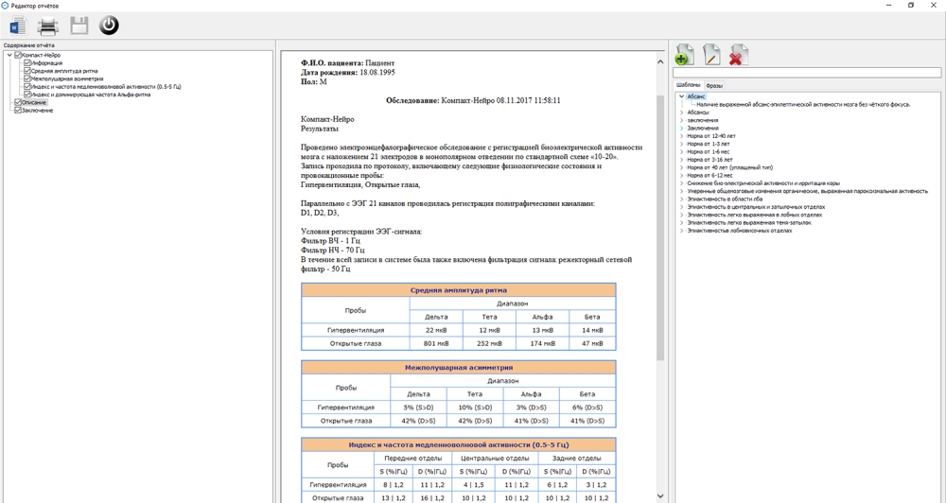Click the power button icon

coord(109,26)
